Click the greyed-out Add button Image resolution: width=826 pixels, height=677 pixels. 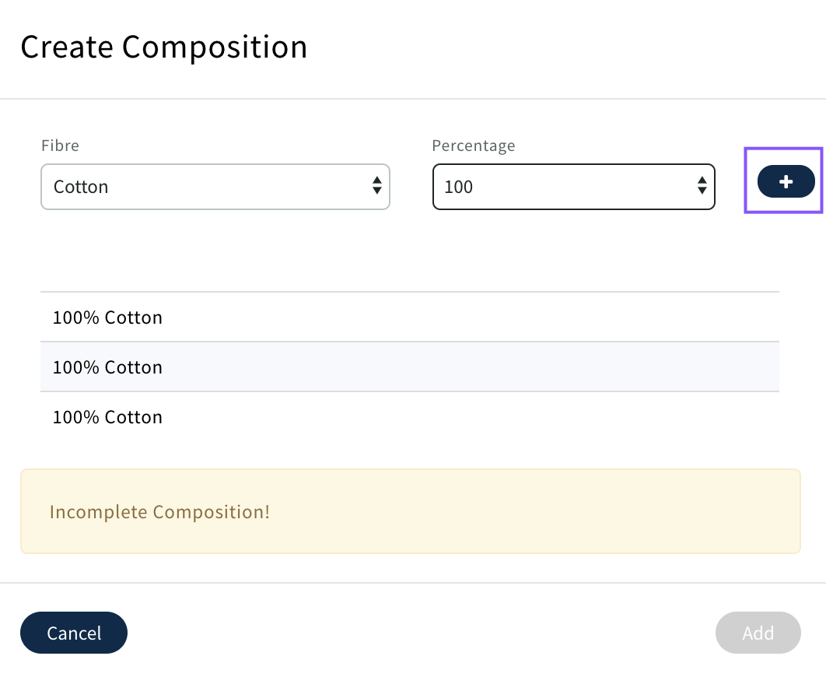coord(758,633)
